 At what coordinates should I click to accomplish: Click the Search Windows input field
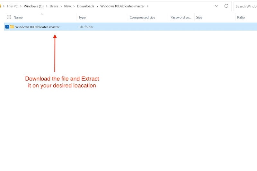pyautogui.click(x=245, y=6)
